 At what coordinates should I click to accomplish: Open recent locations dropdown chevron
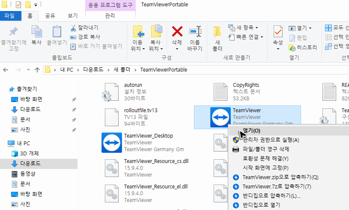coord(28,70)
